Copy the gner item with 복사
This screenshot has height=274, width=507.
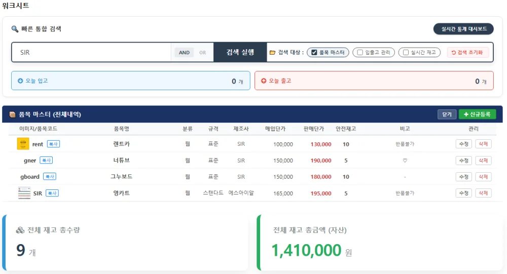click(x=46, y=160)
